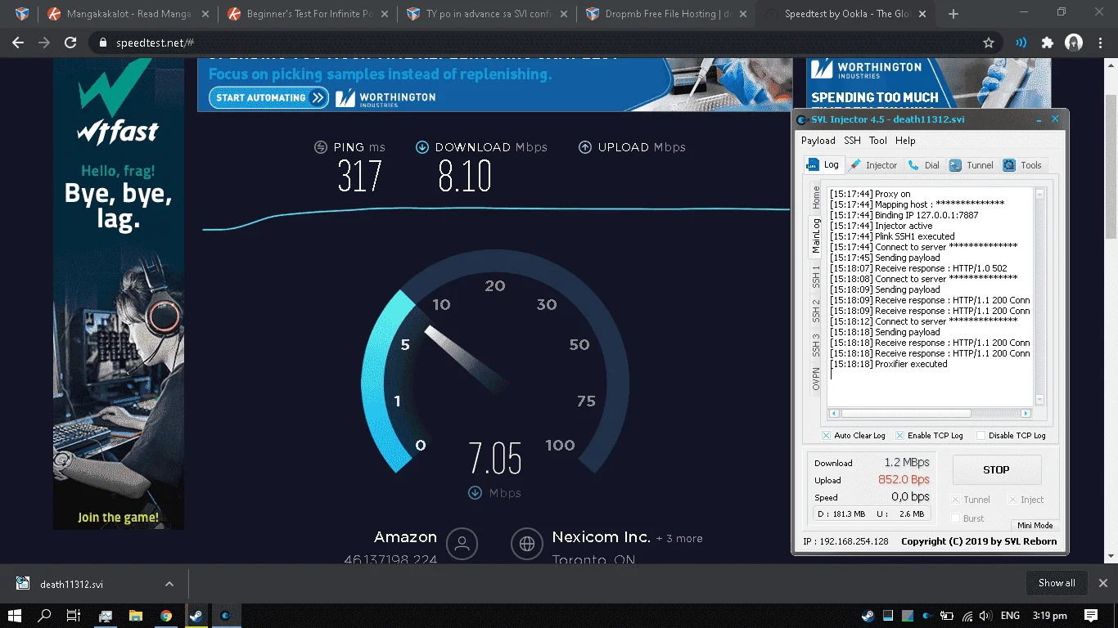Expand options for death11312.svi download
The height and width of the screenshot is (628, 1118).
(169, 584)
